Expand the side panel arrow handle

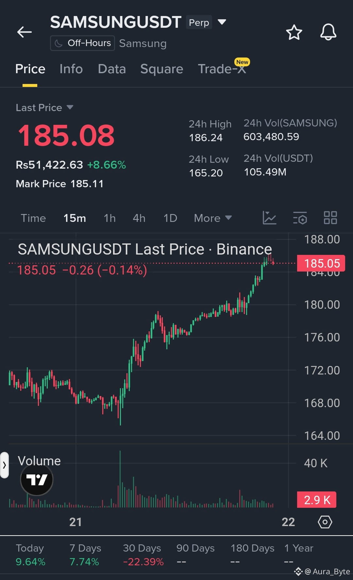4,465
